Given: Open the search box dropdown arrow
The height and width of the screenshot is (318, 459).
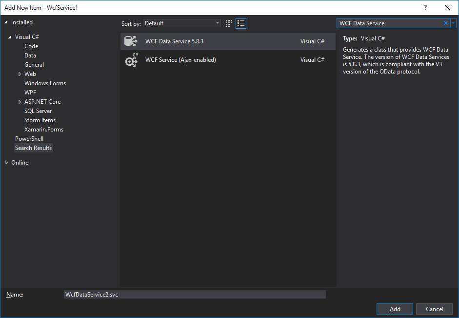Looking at the screenshot, I should [x=453, y=23].
